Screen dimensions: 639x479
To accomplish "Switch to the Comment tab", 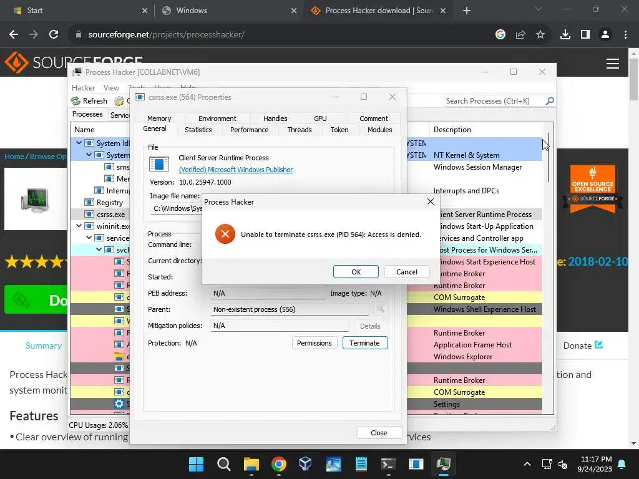I will 374,119.
